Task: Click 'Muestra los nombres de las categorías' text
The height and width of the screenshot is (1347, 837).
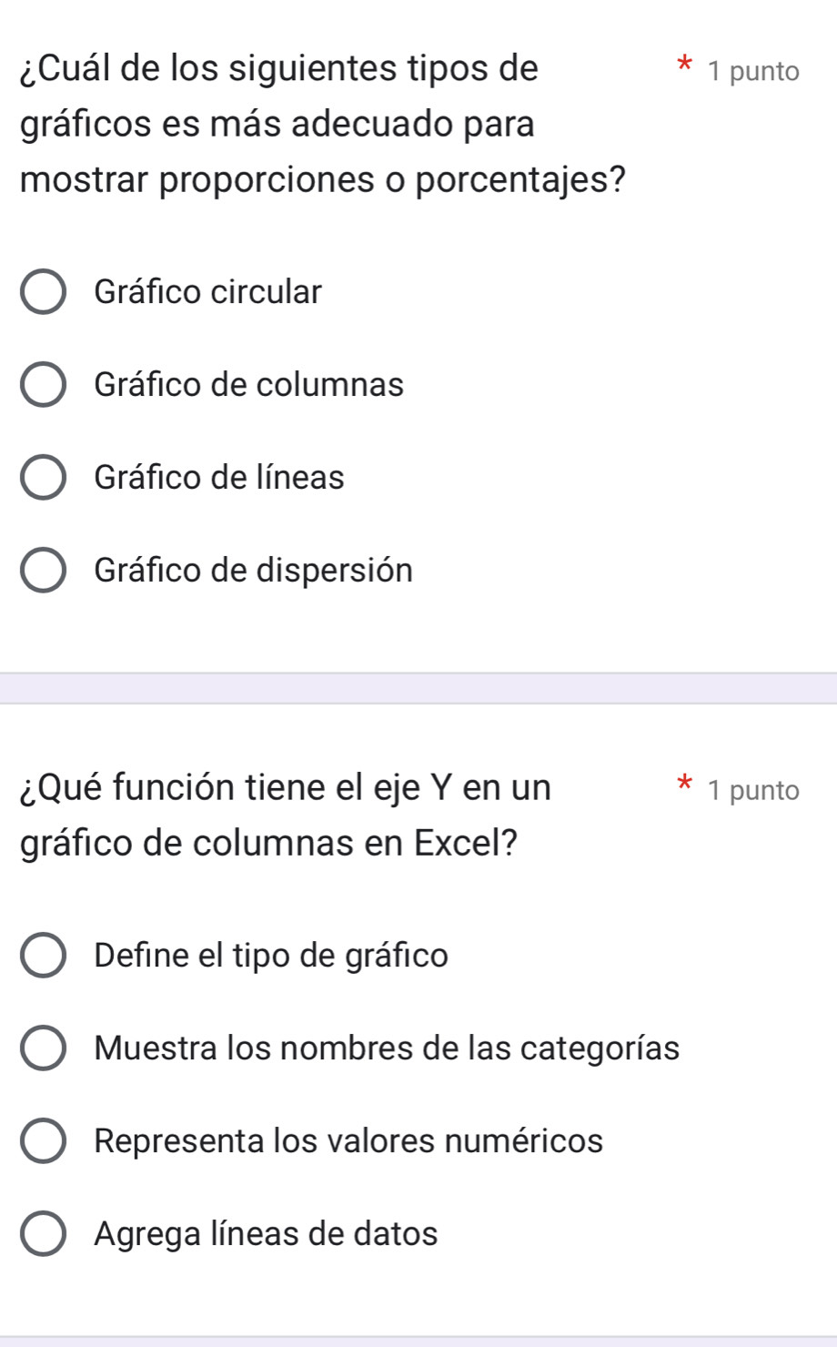Action: coord(387,1048)
